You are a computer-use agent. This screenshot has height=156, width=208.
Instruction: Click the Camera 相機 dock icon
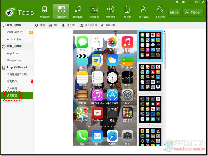tap(127, 136)
